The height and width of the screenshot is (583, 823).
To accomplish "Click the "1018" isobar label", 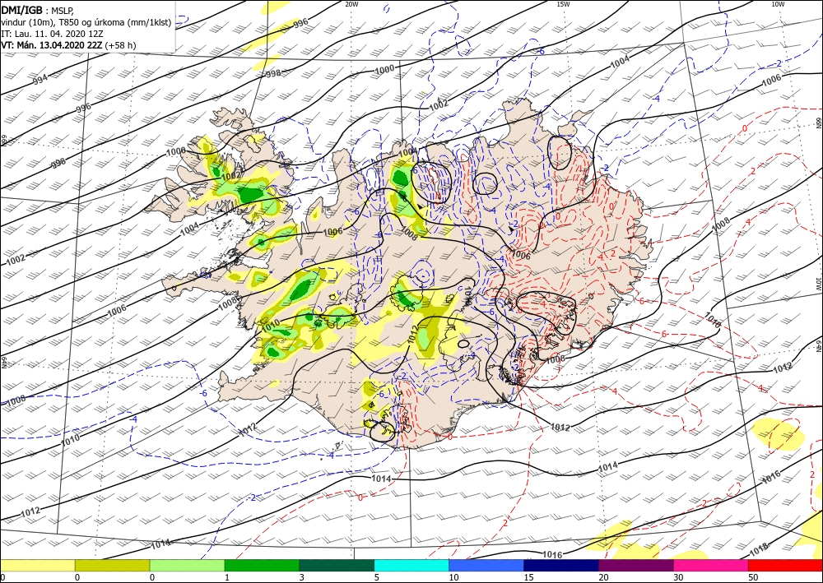I will click(759, 548).
